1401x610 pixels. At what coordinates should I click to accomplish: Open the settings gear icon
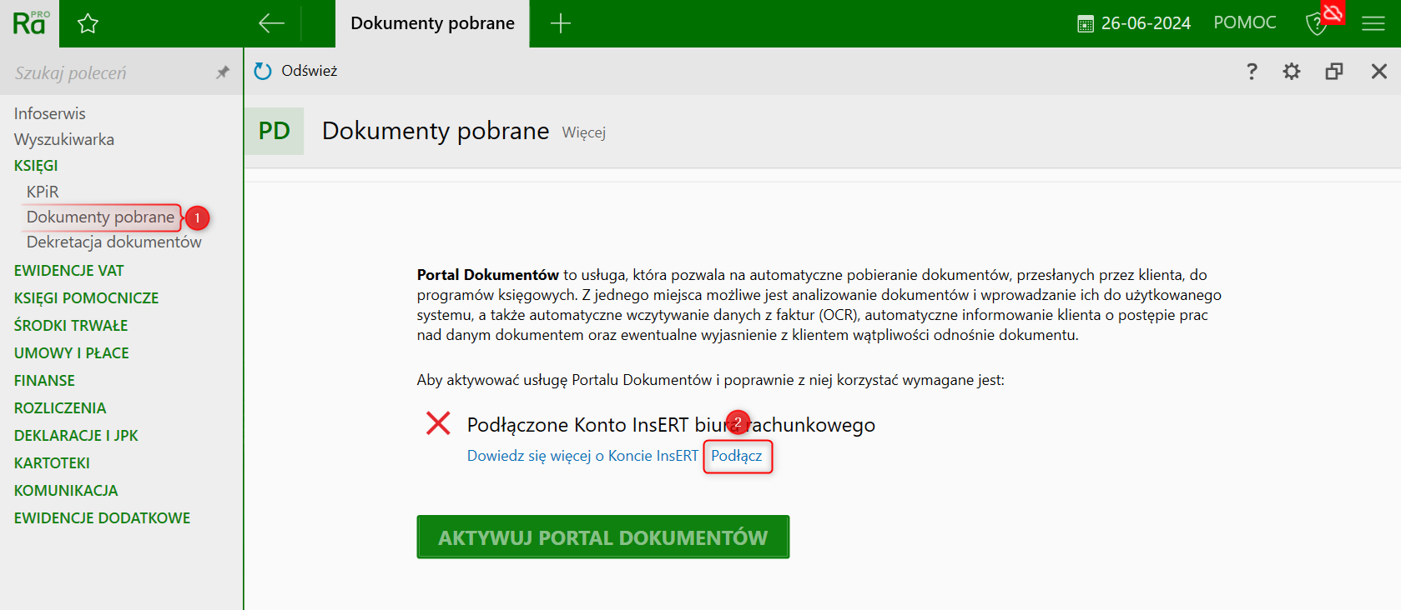(1292, 72)
